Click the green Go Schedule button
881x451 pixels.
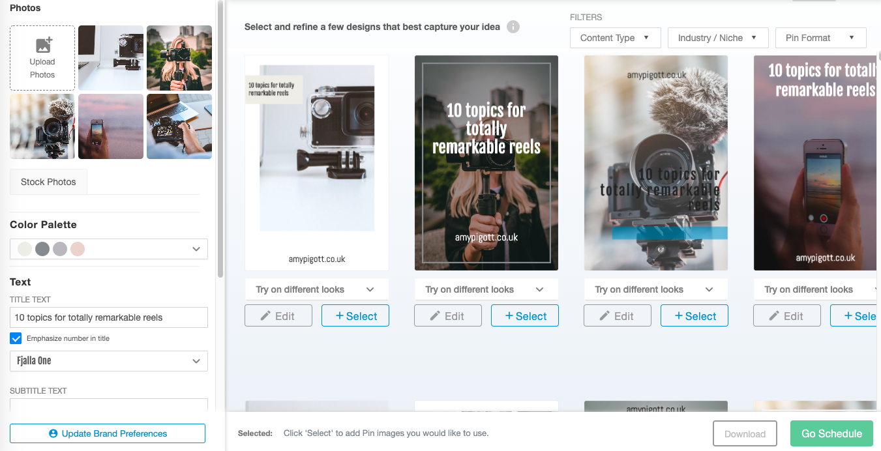831,433
